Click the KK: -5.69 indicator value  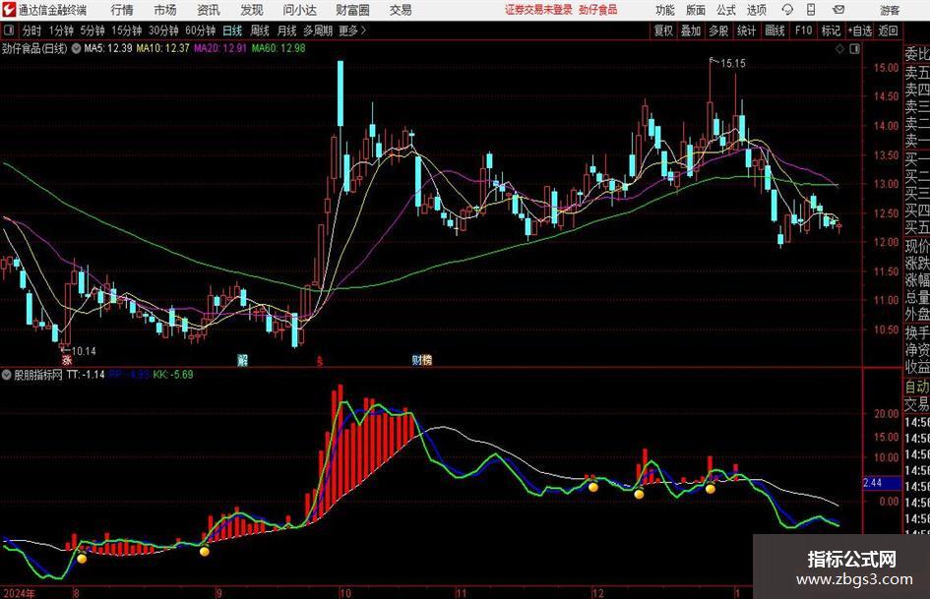click(172, 375)
